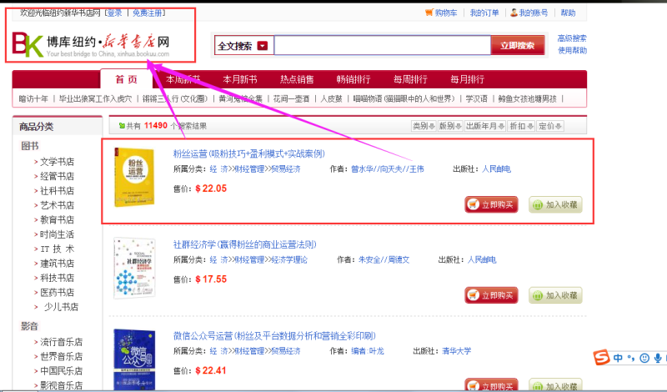Open the 粉丝运营 book cover thumbnail
Viewport: 667px width, 392px height.
(131, 178)
